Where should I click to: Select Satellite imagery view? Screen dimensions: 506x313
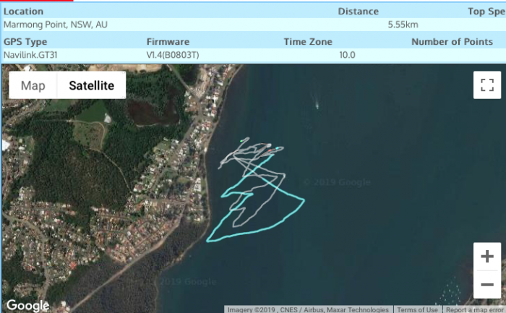[91, 85]
